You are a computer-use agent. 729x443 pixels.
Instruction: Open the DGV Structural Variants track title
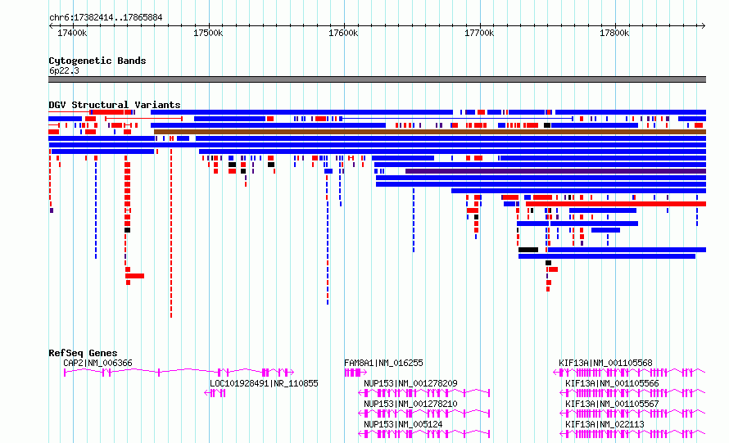pos(115,105)
